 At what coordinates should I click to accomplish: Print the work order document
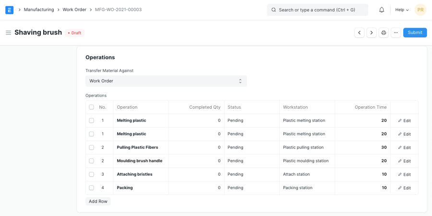tap(384, 33)
